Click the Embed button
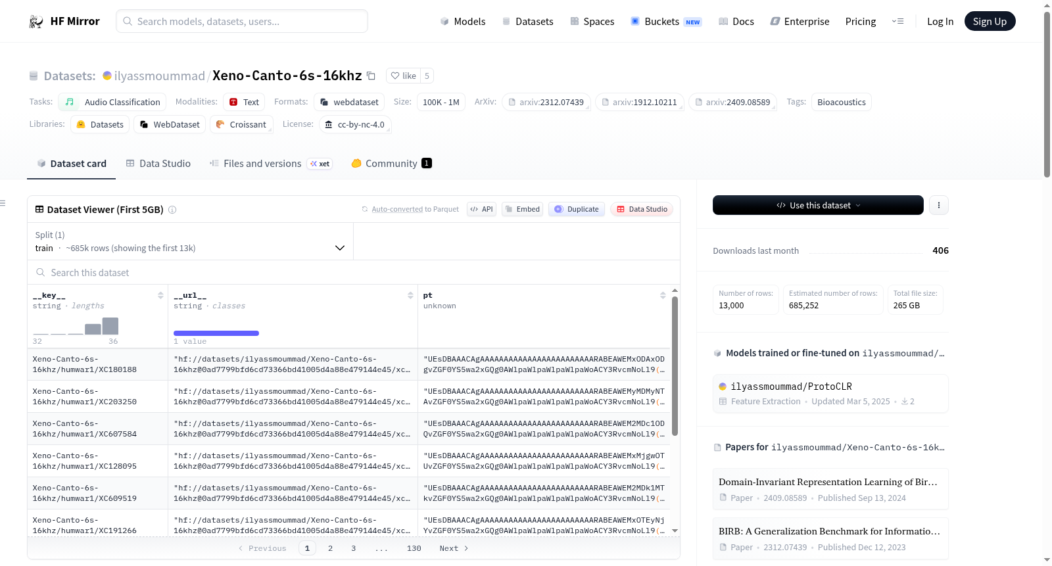Viewport: 1052px width, 566px height. click(522, 209)
